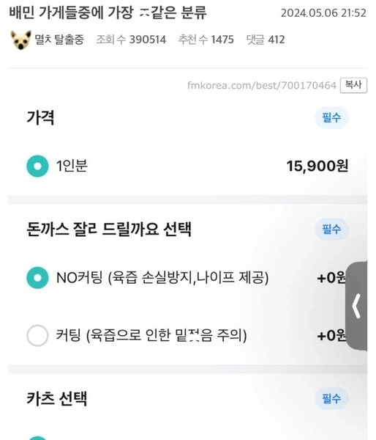376x440 pixels.
Task: Select the 1인분 radio option
Action: (37, 166)
